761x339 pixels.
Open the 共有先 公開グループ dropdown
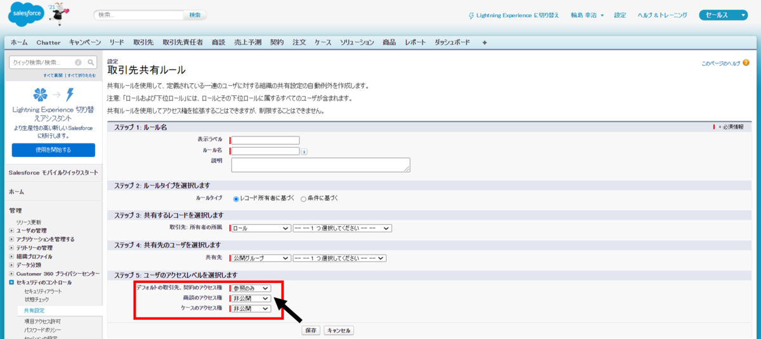tap(260, 258)
